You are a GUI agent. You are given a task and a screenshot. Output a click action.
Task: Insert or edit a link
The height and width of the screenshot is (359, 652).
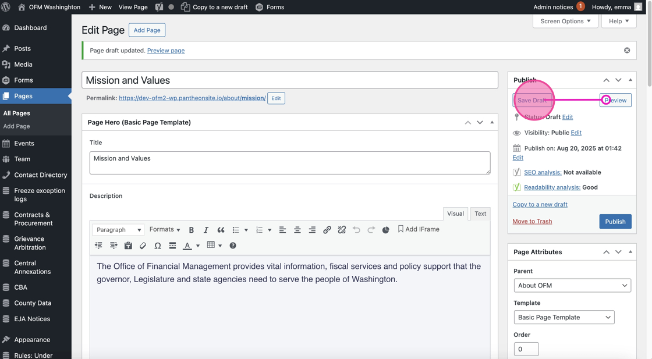pos(327,230)
